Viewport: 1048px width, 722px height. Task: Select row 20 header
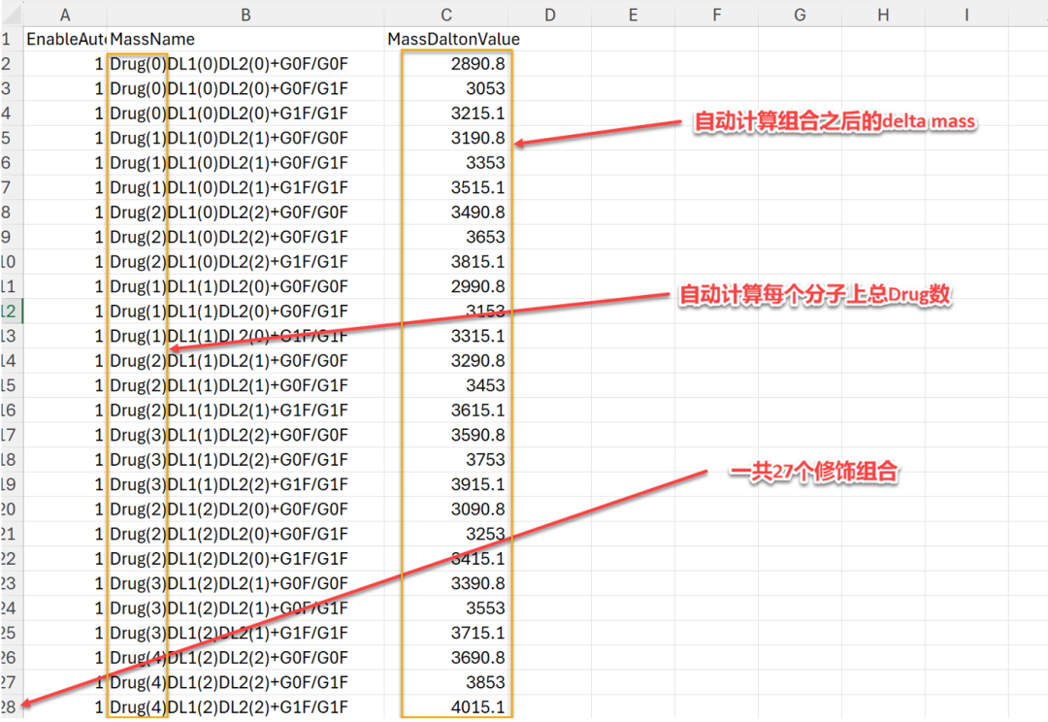8,509
